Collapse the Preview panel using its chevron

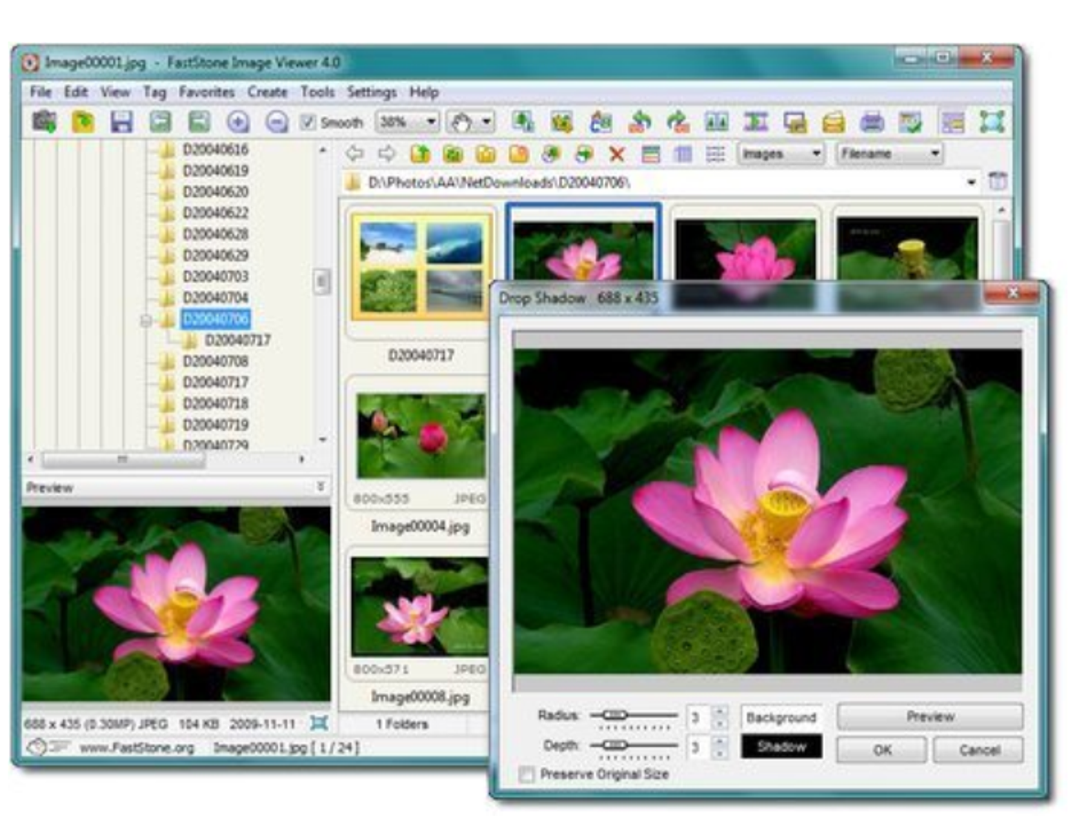tap(321, 487)
